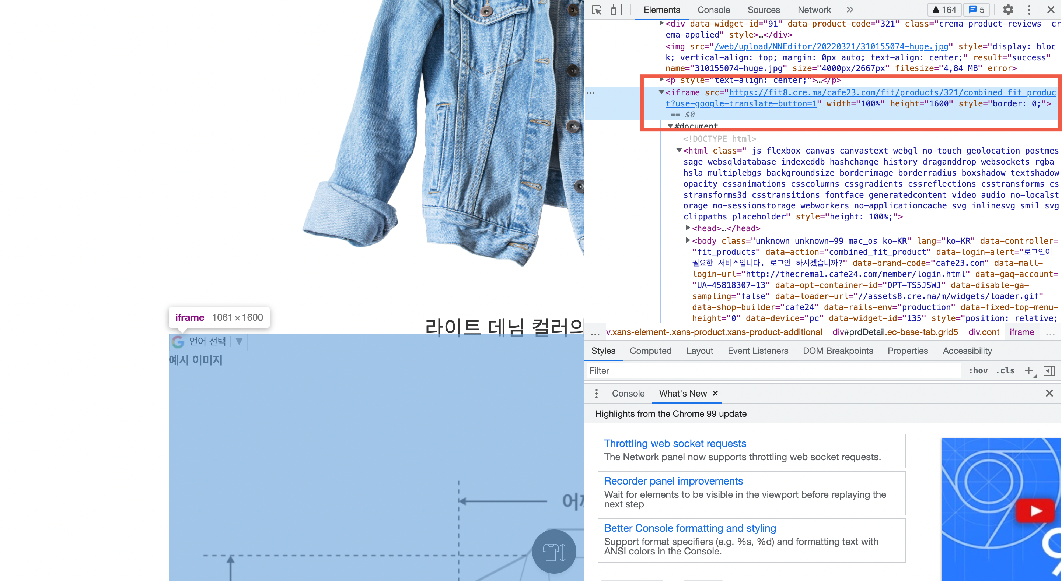The width and height of the screenshot is (1062, 581).
Task: Open the DevTools three-dot customize menu
Action: [1029, 10]
